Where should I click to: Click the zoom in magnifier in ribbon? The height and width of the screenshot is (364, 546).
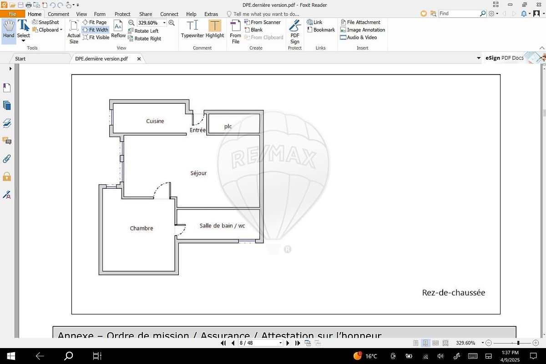[172, 23]
